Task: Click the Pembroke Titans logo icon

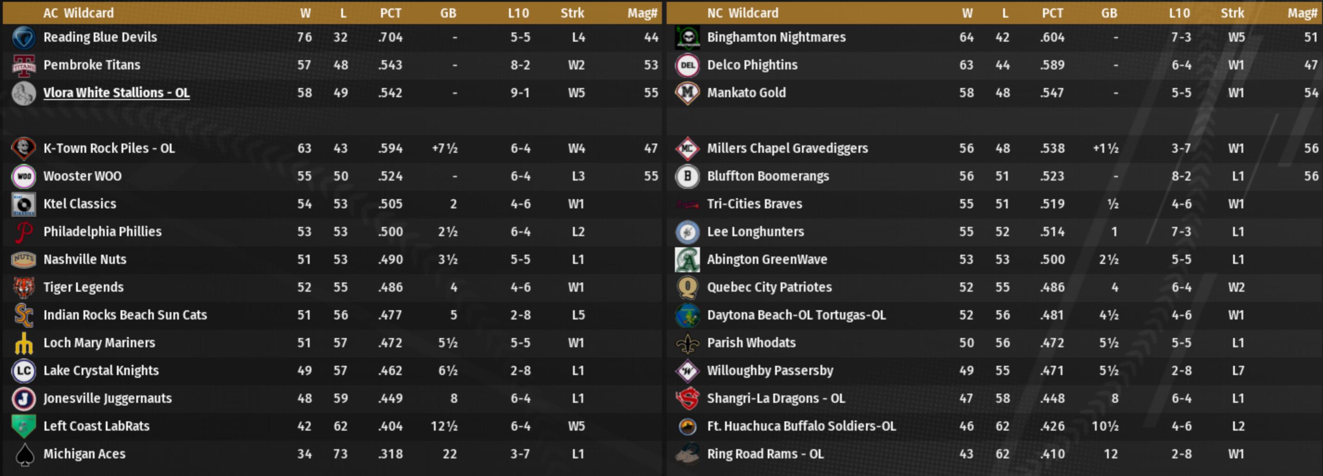Action: point(24,66)
